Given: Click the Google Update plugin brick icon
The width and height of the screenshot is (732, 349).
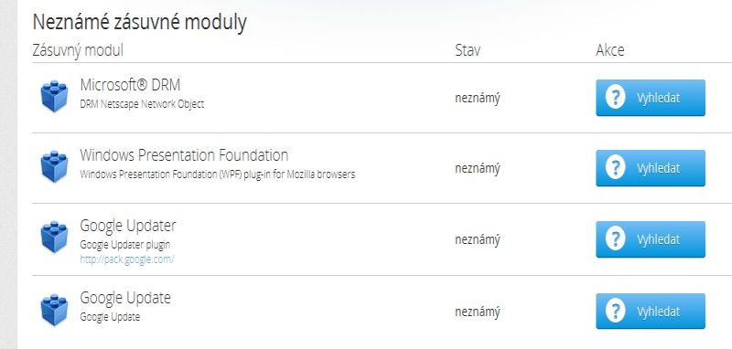Looking at the screenshot, I should [x=54, y=310].
